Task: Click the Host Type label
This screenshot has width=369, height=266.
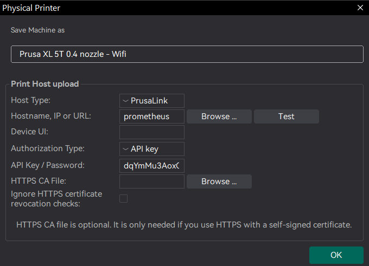Action: coord(30,100)
